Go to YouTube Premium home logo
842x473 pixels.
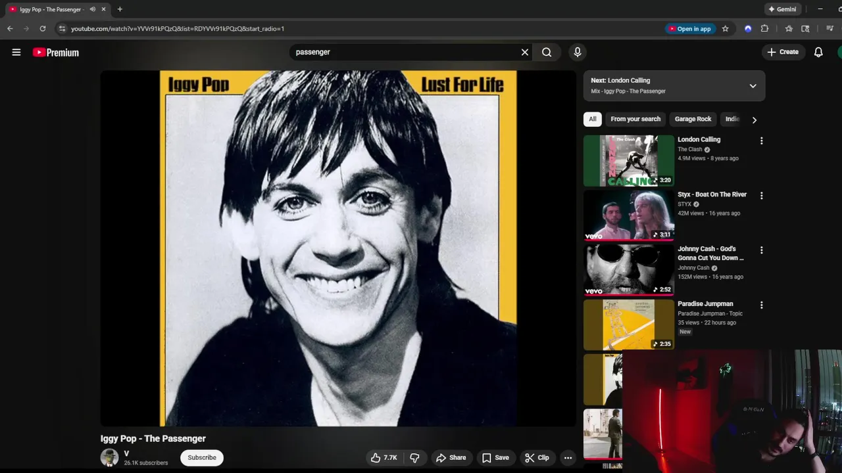[56, 53]
